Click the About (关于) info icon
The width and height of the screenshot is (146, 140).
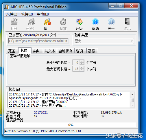[111, 22]
